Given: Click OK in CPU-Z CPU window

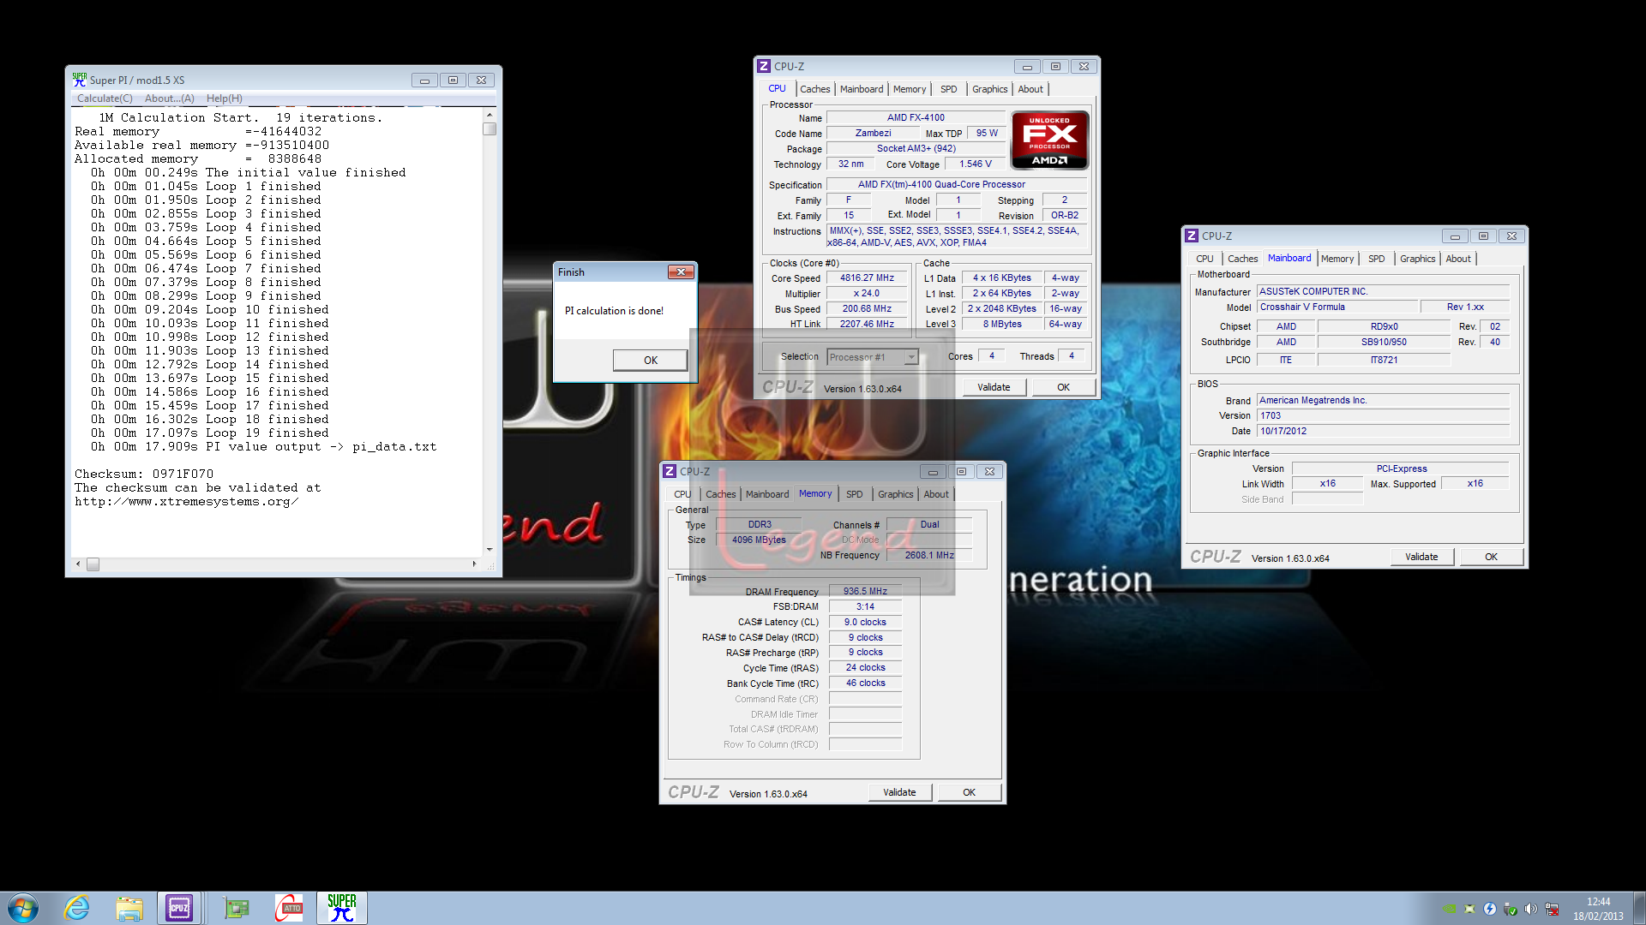Looking at the screenshot, I should coord(1063,387).
